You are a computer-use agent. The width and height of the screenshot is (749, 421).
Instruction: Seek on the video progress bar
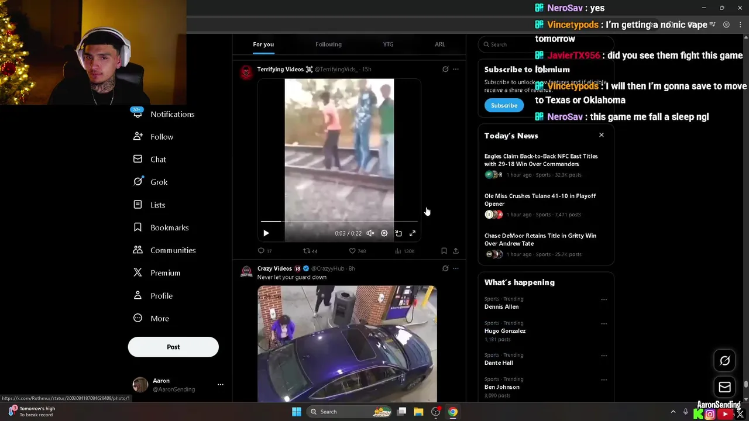pyautogui.click(x=339, y=222)
